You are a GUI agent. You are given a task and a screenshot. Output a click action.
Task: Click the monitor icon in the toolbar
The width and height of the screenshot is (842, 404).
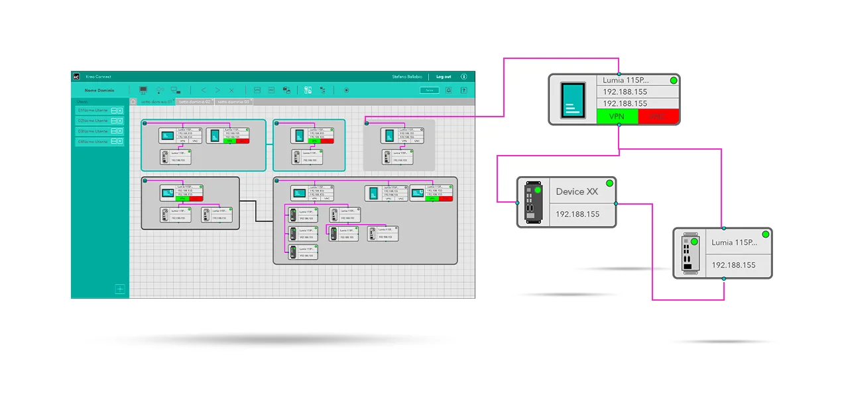(143, 90)
